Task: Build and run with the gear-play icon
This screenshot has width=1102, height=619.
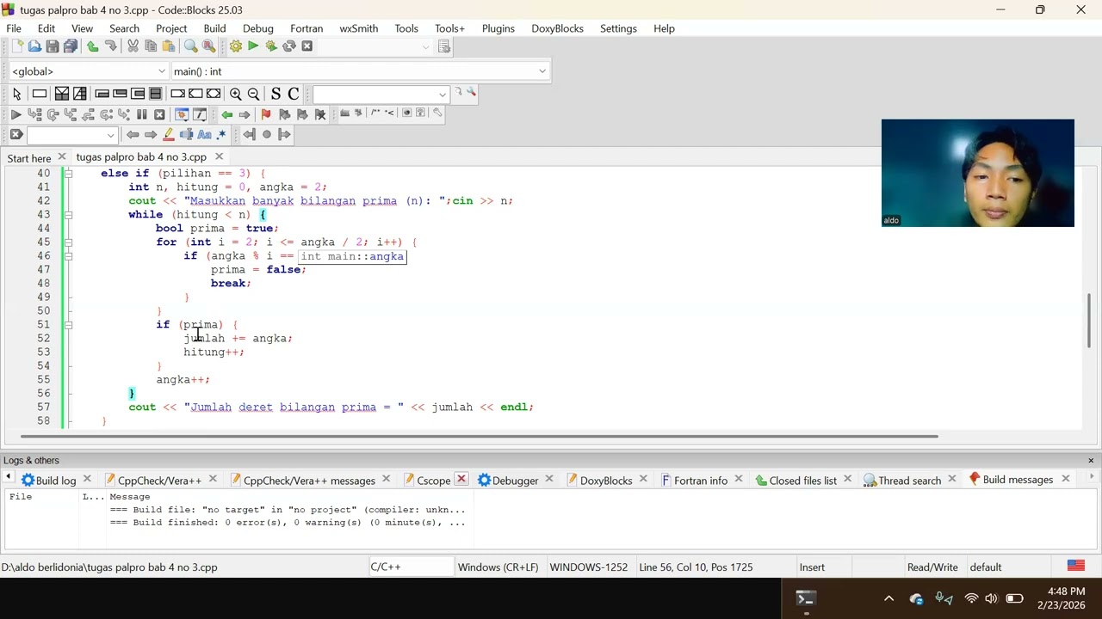Action: coord(271,46)
